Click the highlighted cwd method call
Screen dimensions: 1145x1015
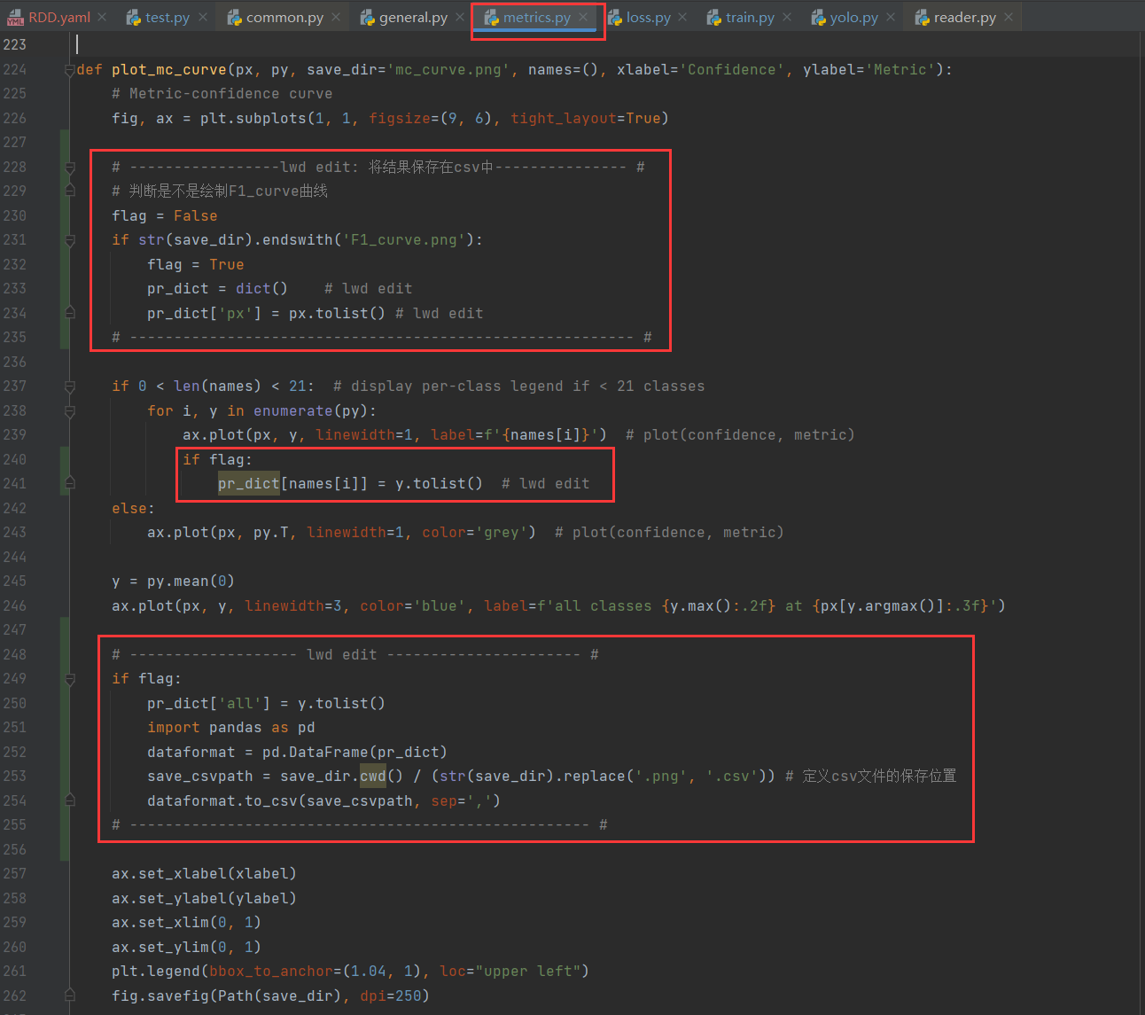(373, 776)
